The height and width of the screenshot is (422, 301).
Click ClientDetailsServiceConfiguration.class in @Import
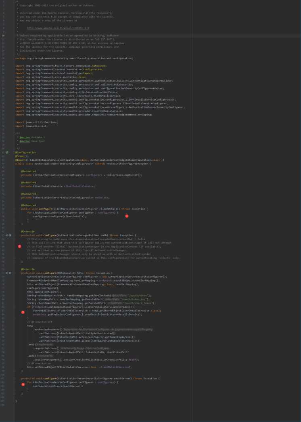[x=59, y=160]
